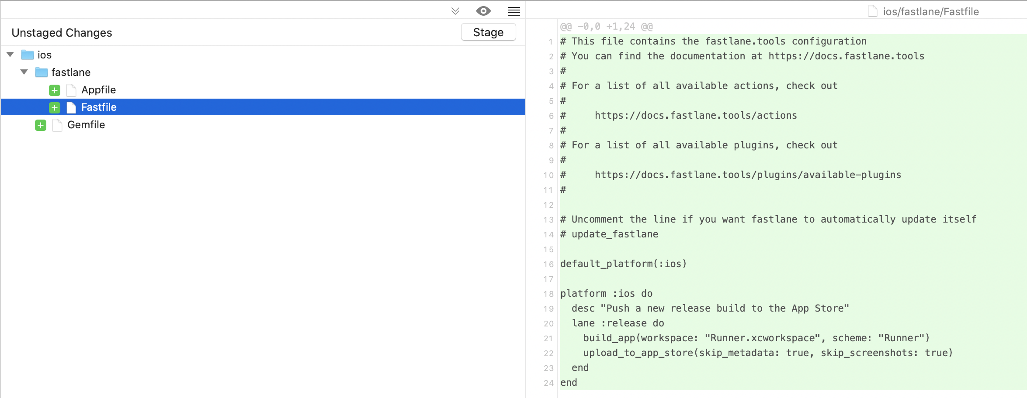Collapse the ios folder triangle
Screen dimensions: 1027x398
[x=10, y=55]
